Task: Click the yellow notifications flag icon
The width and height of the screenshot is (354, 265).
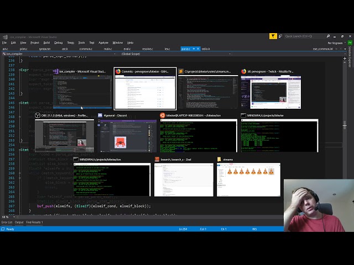Action: click(273, 36)
